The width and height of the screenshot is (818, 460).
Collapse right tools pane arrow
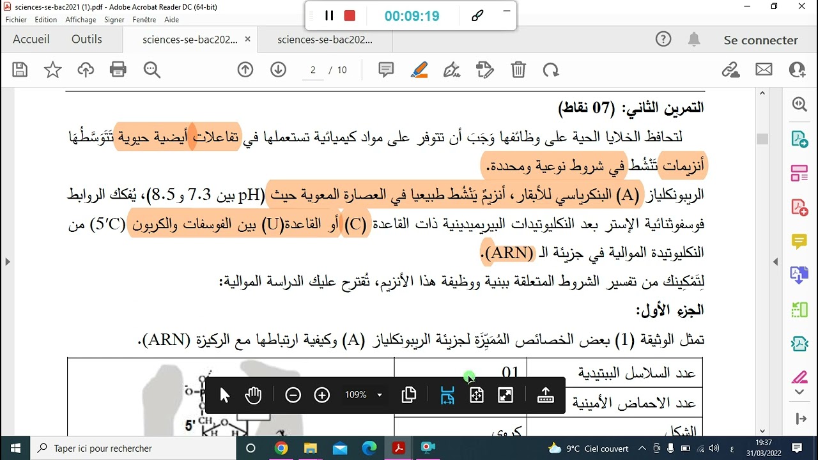click(x=801, y=418)
